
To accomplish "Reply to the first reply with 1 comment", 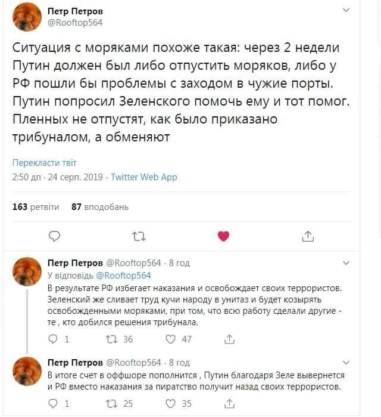I will point(58,339).
